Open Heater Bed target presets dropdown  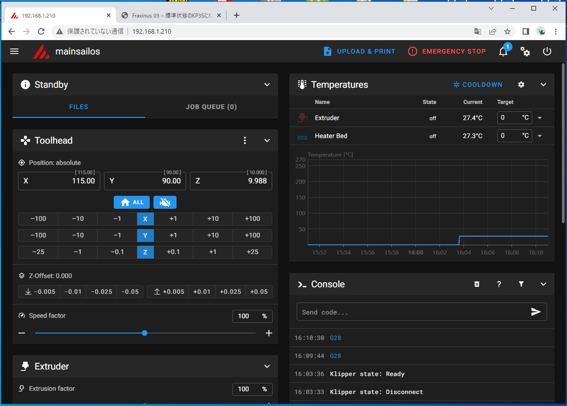coord(539,136)
